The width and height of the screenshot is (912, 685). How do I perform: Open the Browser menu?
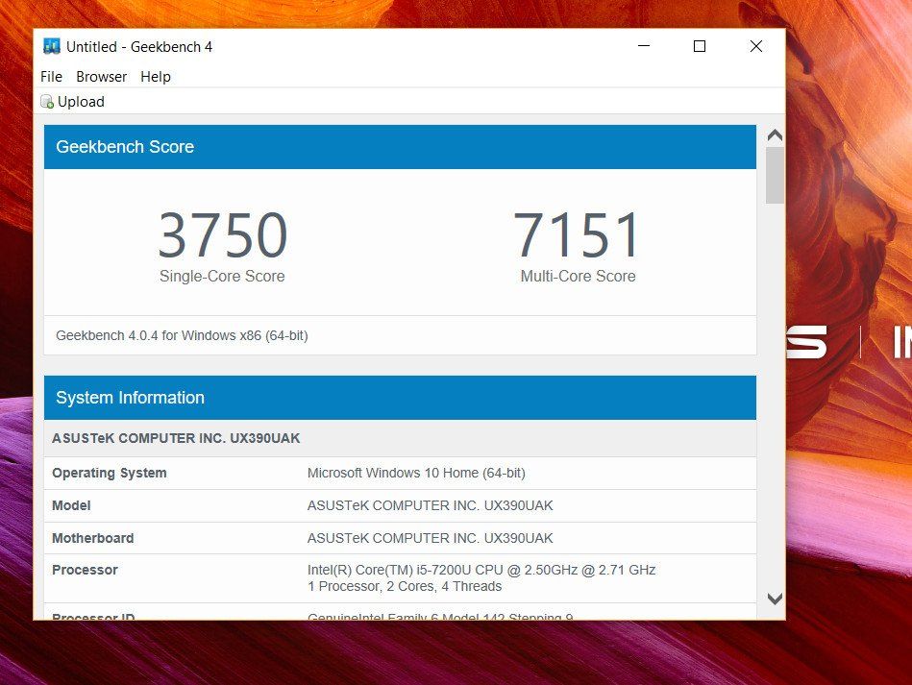point(101,77)
